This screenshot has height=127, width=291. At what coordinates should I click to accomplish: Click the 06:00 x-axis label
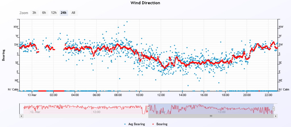tap(97, 95)
